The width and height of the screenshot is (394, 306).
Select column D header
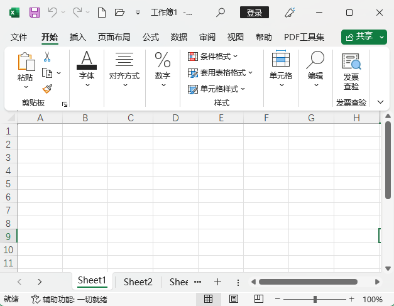(175, 118)
